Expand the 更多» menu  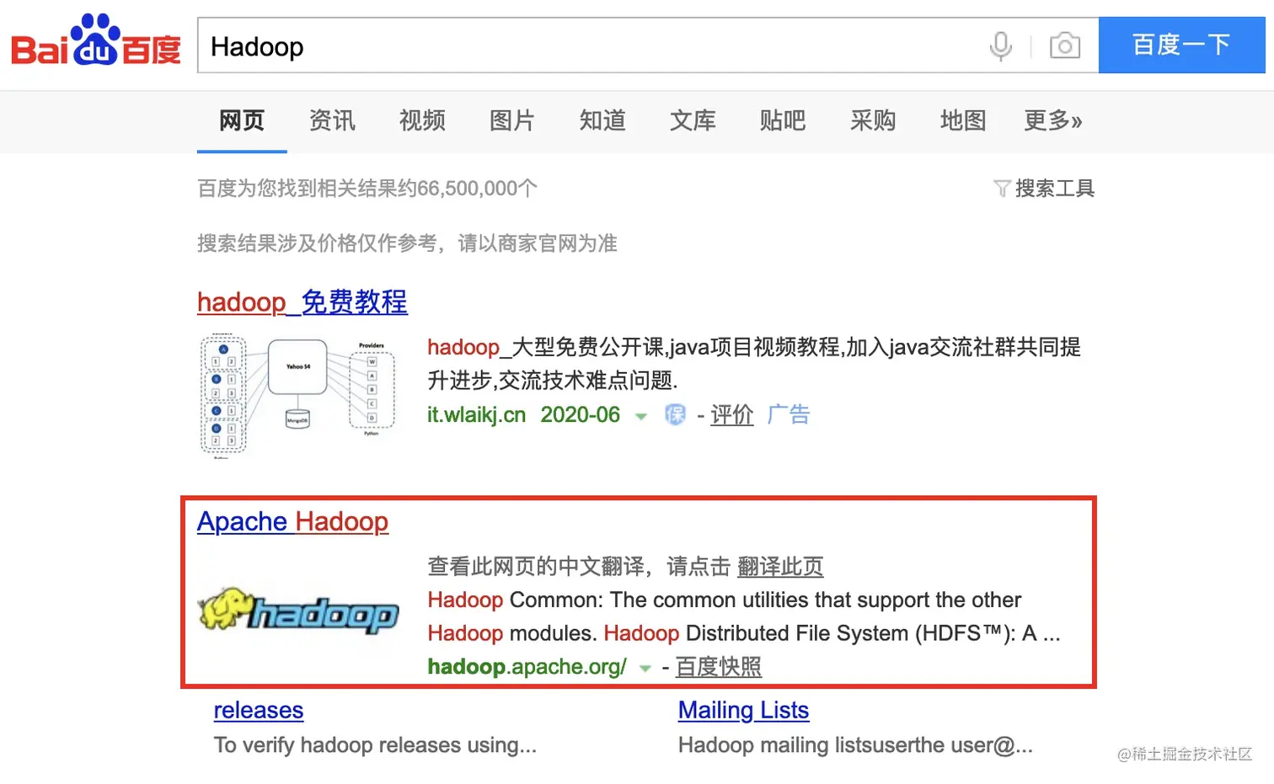click(1053, 120)
